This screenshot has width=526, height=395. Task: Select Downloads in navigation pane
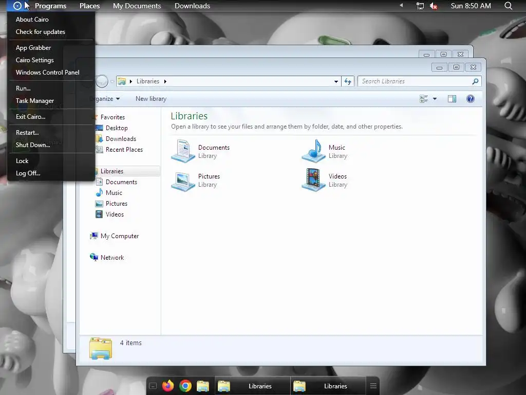pyautogui.click(x=121, y=139)
